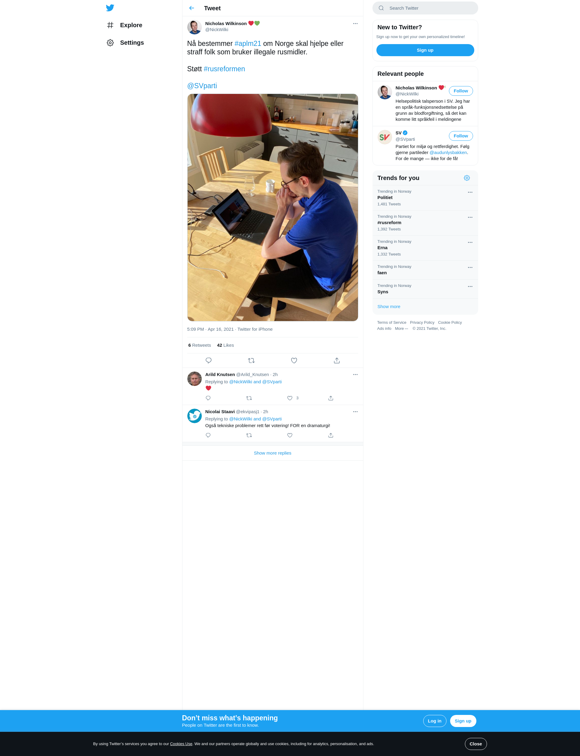This screenshot has width=580, height=756.
Task: Click the Sign up button in sidebar
Action: coord(425,50)
